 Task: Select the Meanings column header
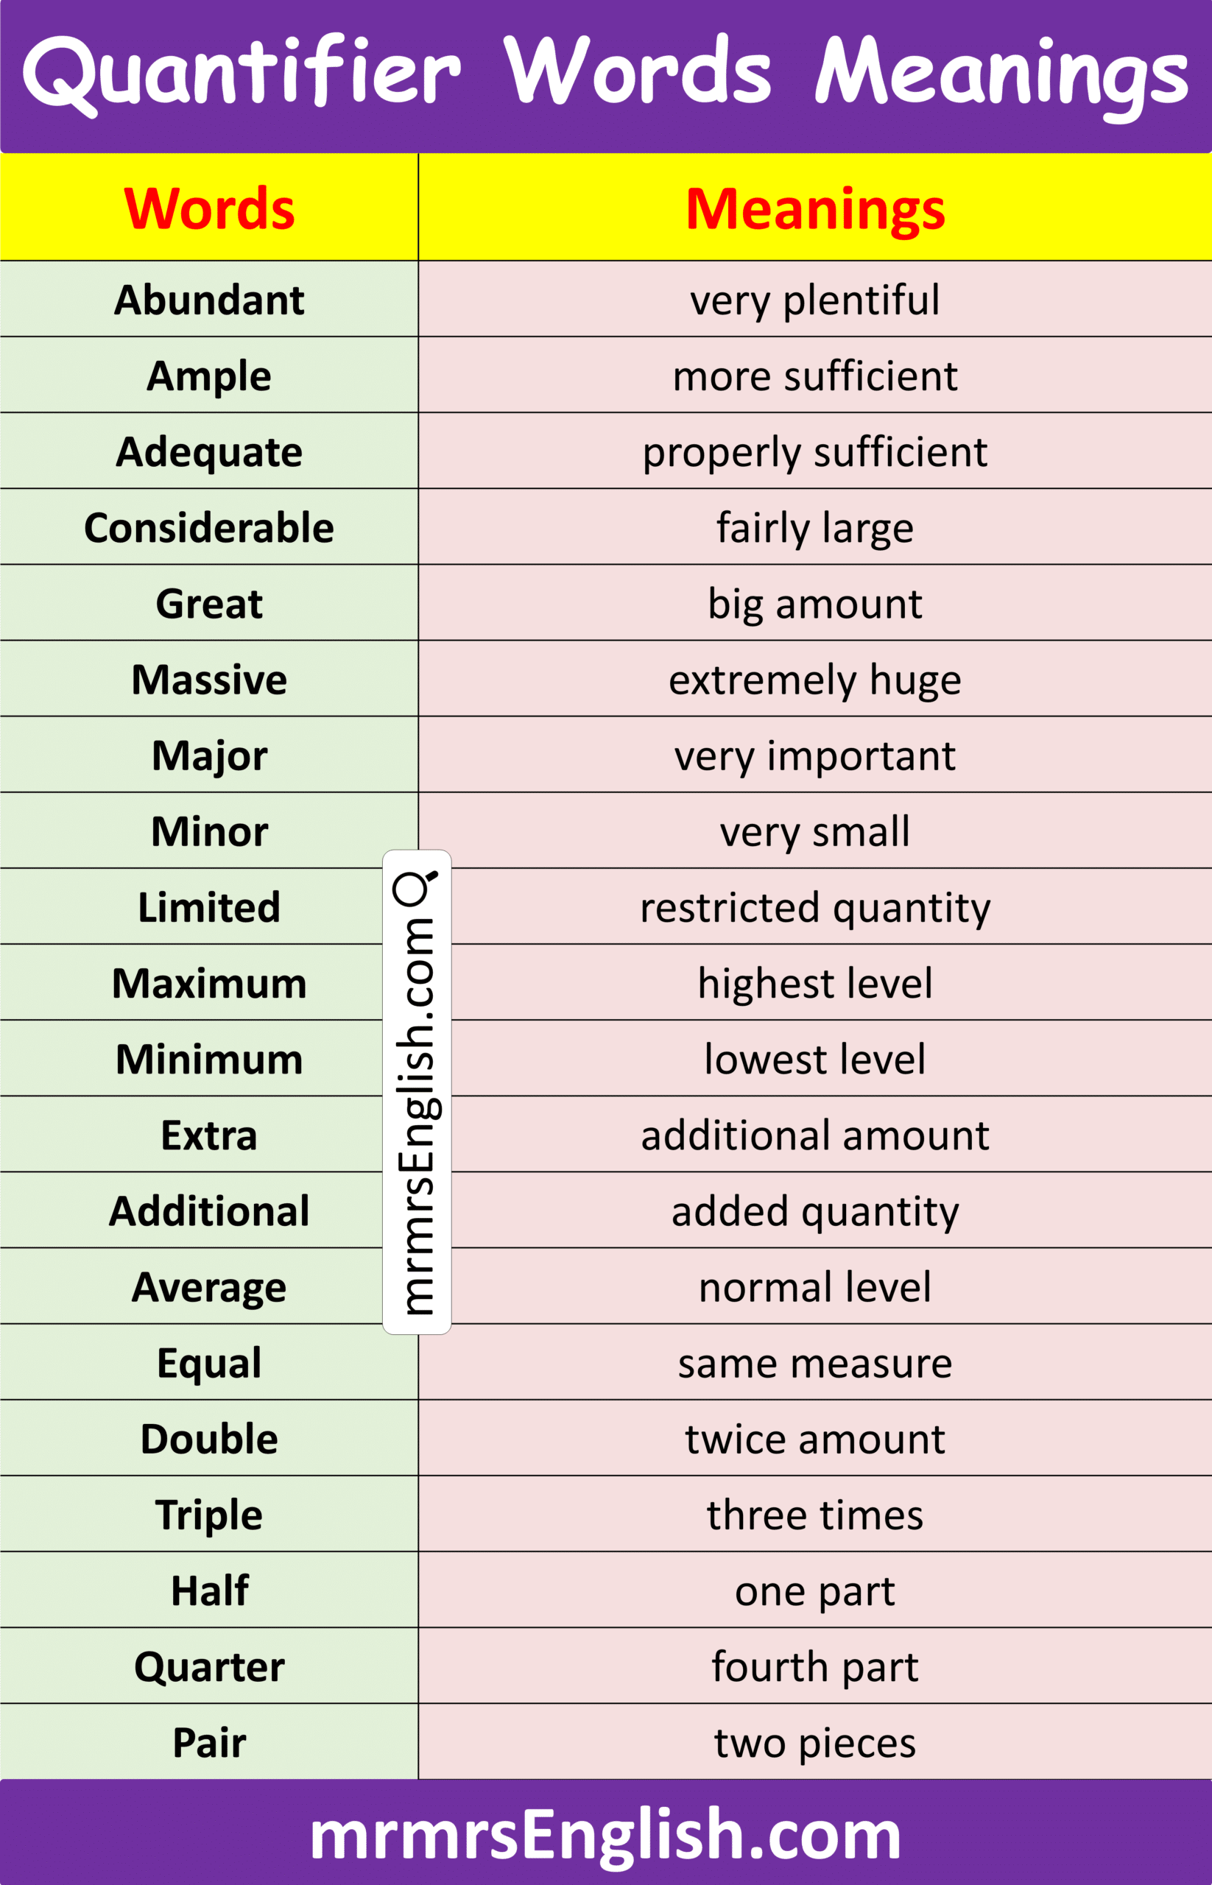[814, 208]
